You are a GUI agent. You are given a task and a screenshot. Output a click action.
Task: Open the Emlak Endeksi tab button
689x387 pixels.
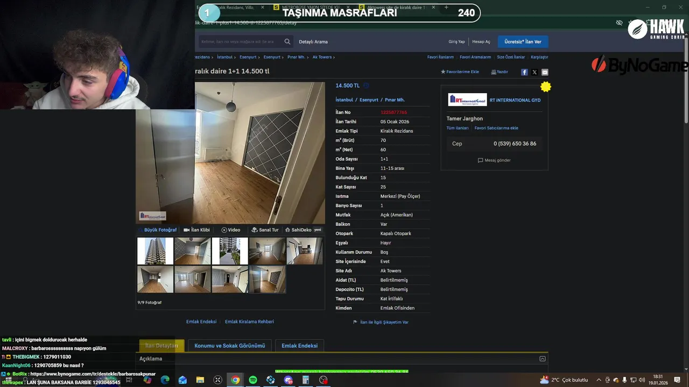(299, 346)
